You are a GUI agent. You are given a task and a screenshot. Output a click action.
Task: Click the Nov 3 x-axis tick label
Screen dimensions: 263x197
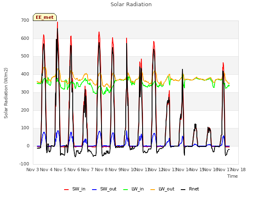point(32,170)
